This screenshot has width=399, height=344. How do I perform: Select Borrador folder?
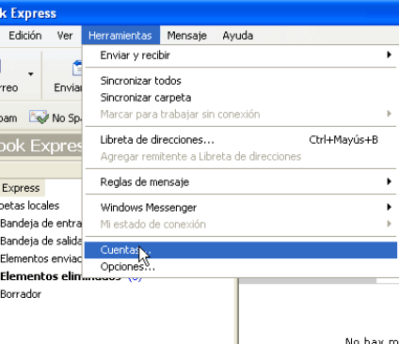pyautogui.click(x=21, y=294)
